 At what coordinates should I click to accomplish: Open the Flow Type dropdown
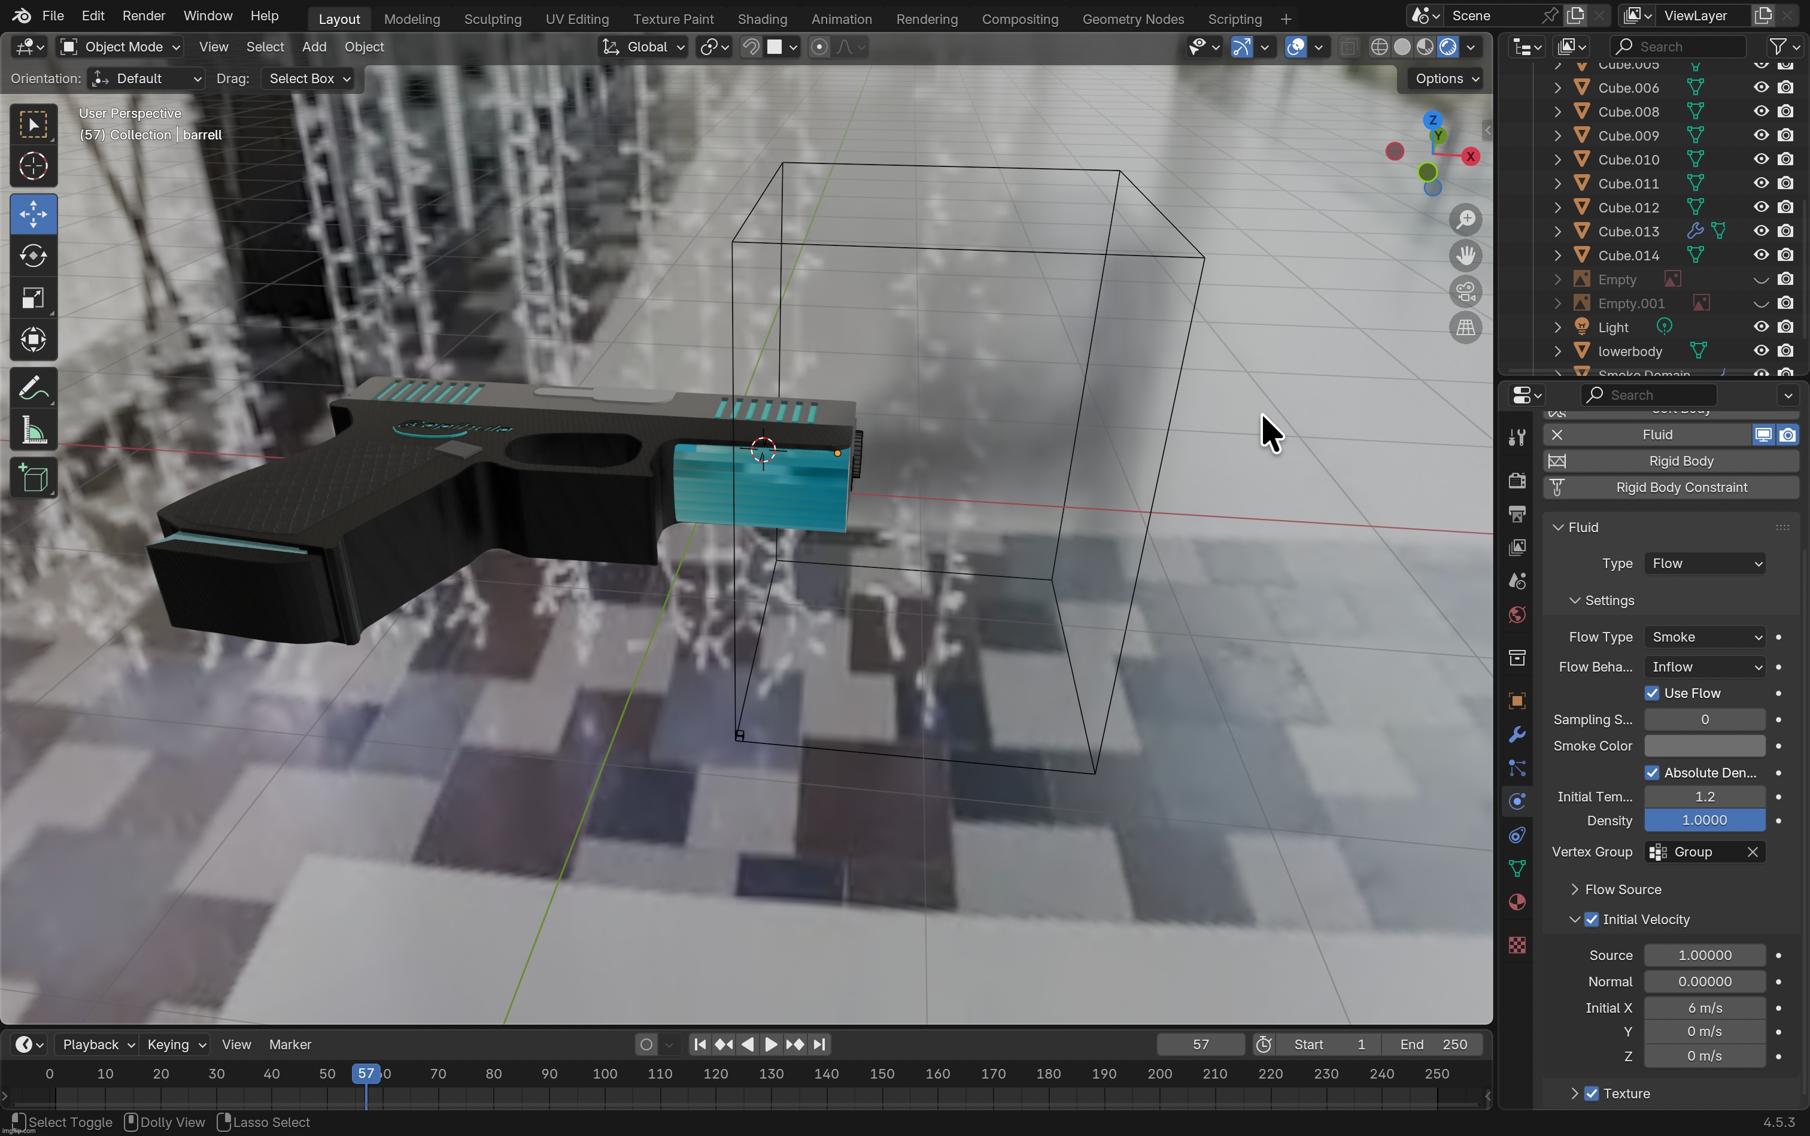click(x=1704, y=637)
